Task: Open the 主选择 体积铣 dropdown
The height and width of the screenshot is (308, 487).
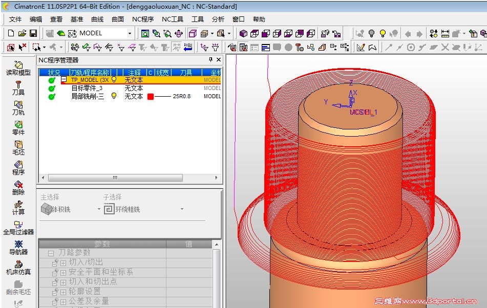Action: pos(99,209)
